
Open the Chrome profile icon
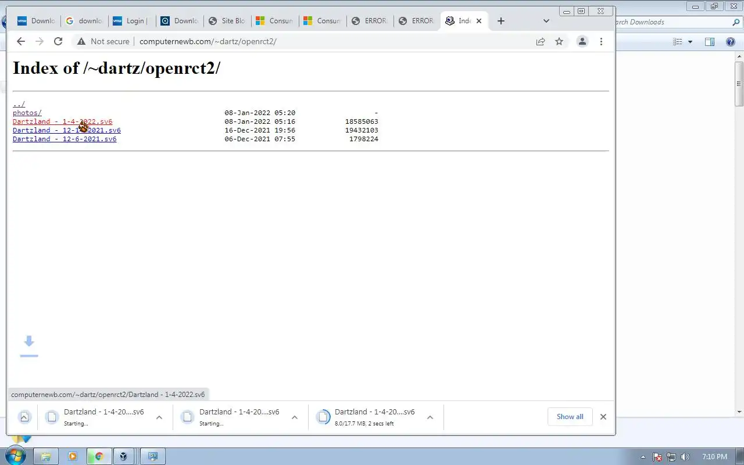582,41
